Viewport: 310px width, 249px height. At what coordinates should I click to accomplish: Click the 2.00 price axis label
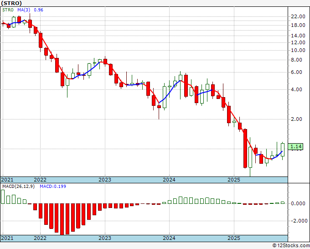[297, 119]
